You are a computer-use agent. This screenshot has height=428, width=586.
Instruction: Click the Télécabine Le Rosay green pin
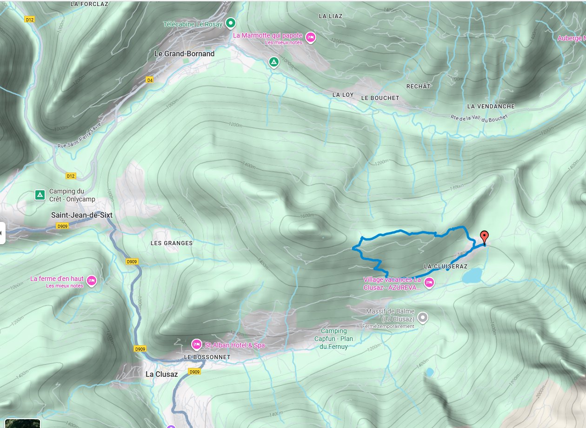pos(230,23)
